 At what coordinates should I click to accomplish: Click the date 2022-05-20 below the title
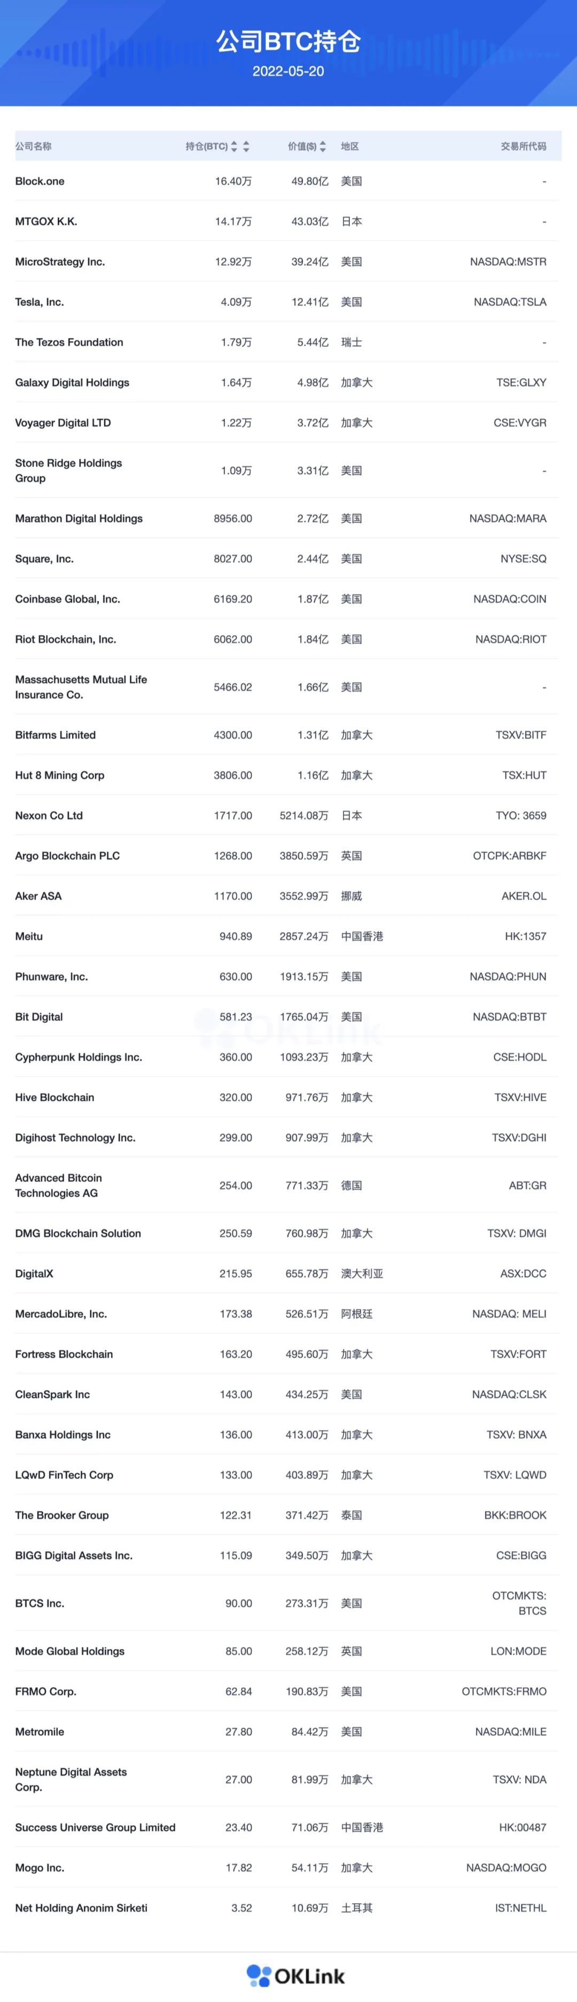288,72
